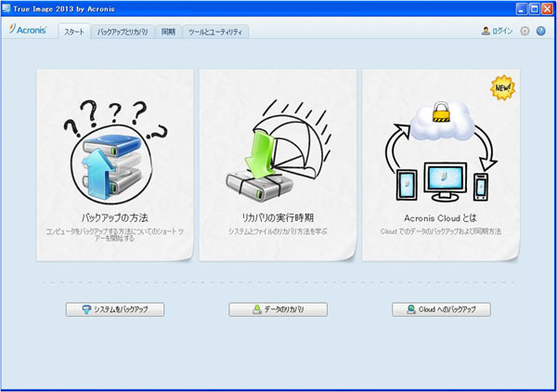Switch to the 同期 tab
Viewport: 557px width, 392px height.
click(x=168, y=32)
